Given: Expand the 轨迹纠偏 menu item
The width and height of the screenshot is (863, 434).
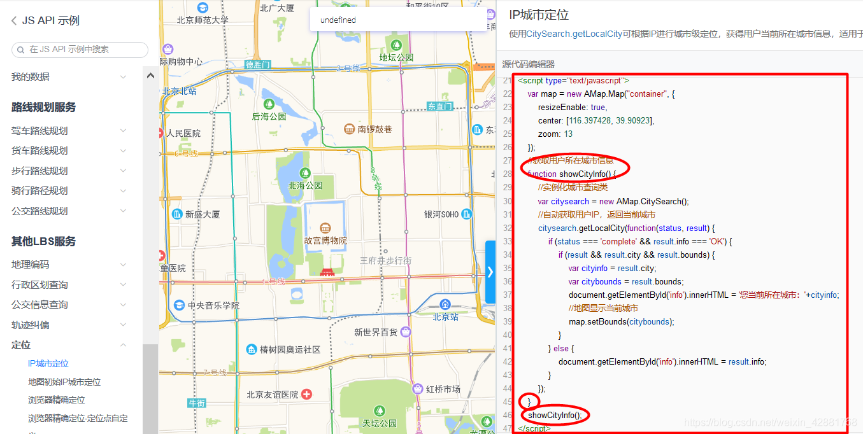Looking at the screenshot, I should point(123,325).
